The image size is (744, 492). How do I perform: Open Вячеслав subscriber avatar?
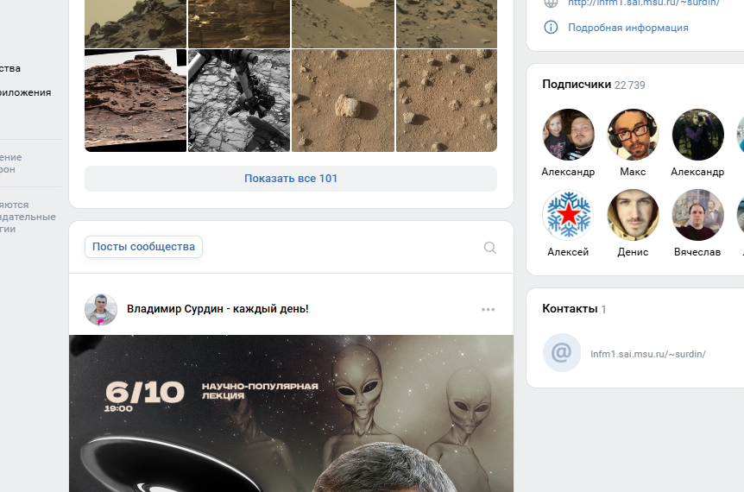click(698, 215)
